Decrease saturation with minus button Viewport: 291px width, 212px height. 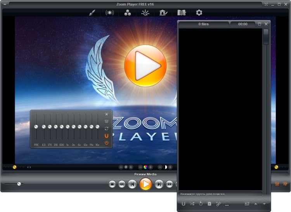pos(140,167)
